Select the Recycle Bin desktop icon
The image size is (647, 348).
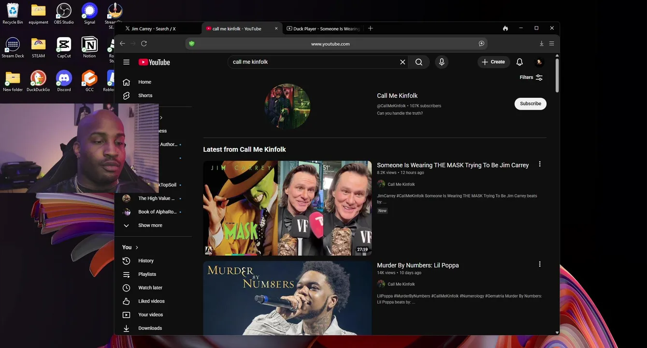(x=13, y=14)
